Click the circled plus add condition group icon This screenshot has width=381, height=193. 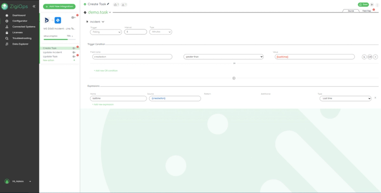tap(234, 78)
